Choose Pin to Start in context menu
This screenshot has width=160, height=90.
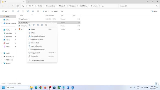(42, 43)
